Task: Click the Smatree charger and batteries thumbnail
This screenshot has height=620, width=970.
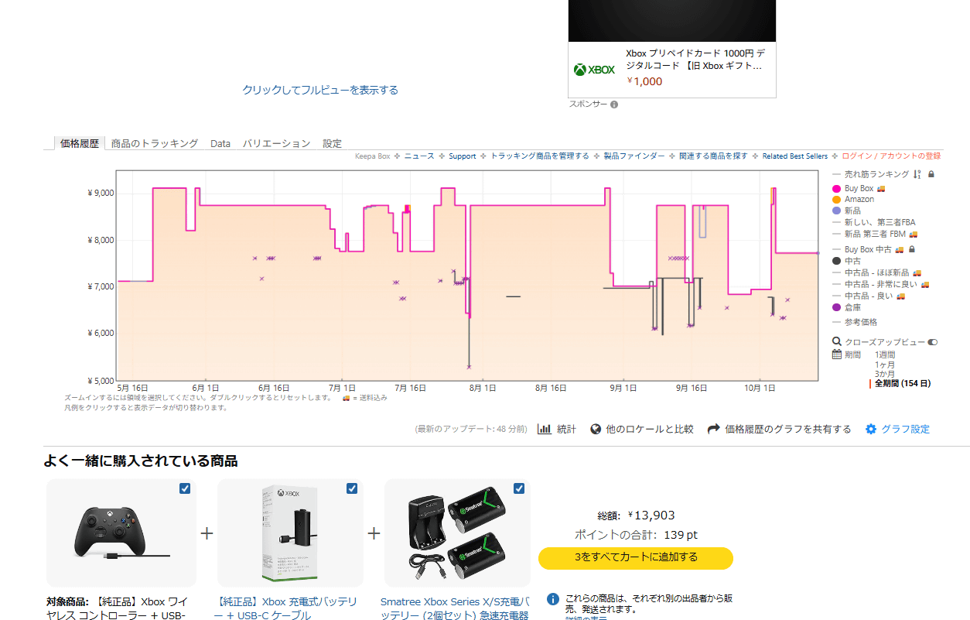Action: tap(458, 533)
